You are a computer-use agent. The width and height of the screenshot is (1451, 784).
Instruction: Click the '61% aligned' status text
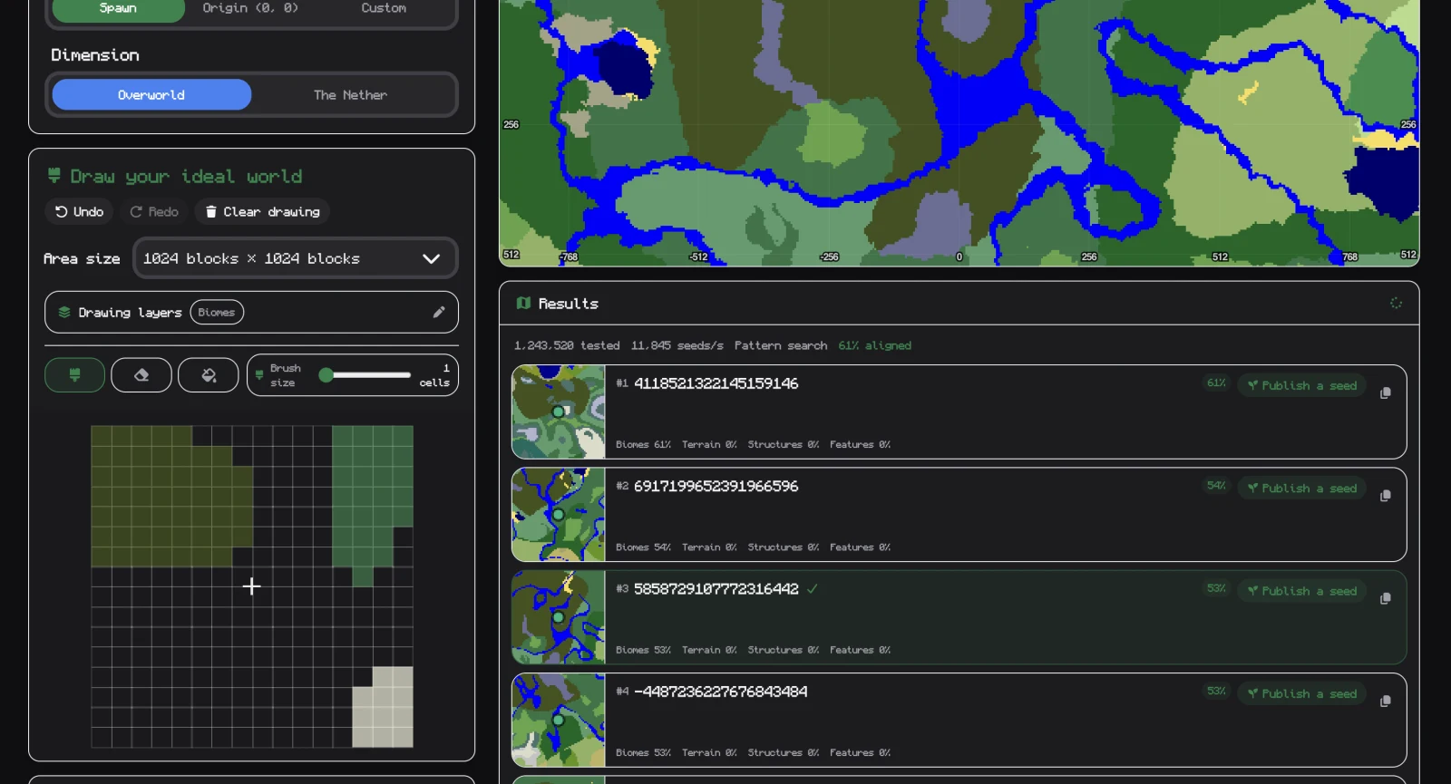pos(874,345)
